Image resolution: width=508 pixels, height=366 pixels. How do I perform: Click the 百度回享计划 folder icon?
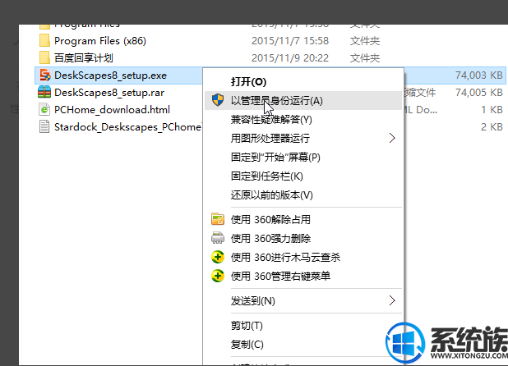[44, 58]
